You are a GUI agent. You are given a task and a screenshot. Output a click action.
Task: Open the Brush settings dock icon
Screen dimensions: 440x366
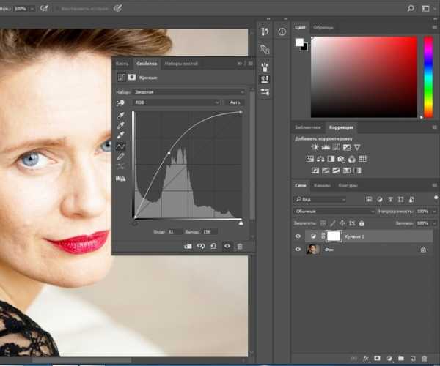(265, 67)
